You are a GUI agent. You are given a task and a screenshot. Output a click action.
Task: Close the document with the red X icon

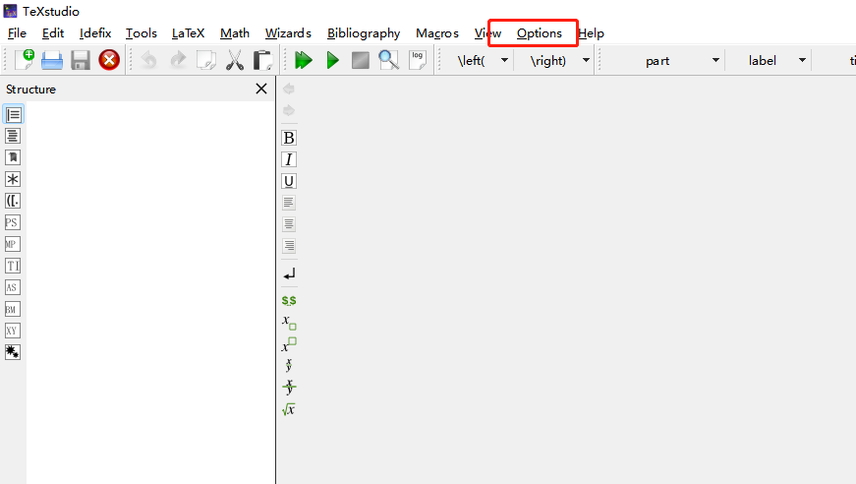[109, 60]
